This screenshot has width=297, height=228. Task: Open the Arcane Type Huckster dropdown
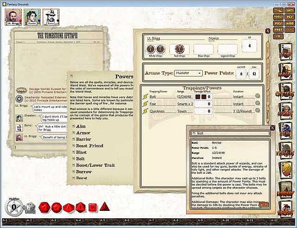coord(188,73)
